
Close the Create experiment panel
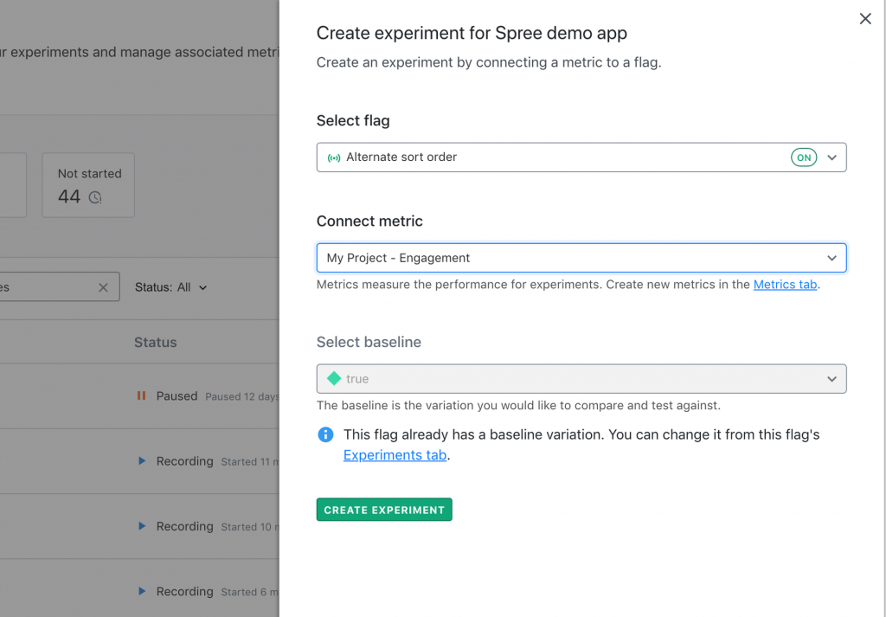[x=864, y=19]
